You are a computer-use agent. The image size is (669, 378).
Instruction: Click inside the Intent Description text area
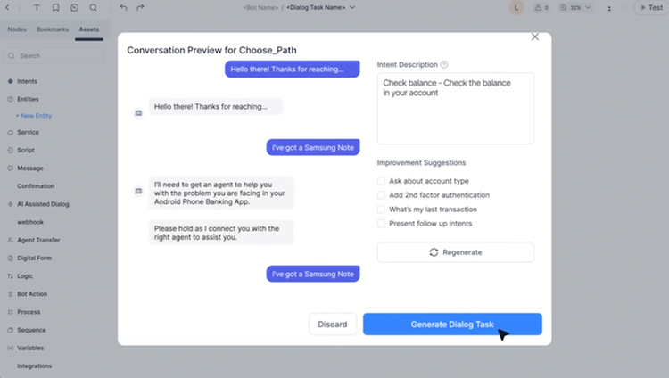point(455,109)
